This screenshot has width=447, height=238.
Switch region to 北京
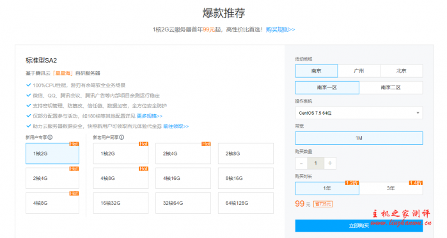402,71
